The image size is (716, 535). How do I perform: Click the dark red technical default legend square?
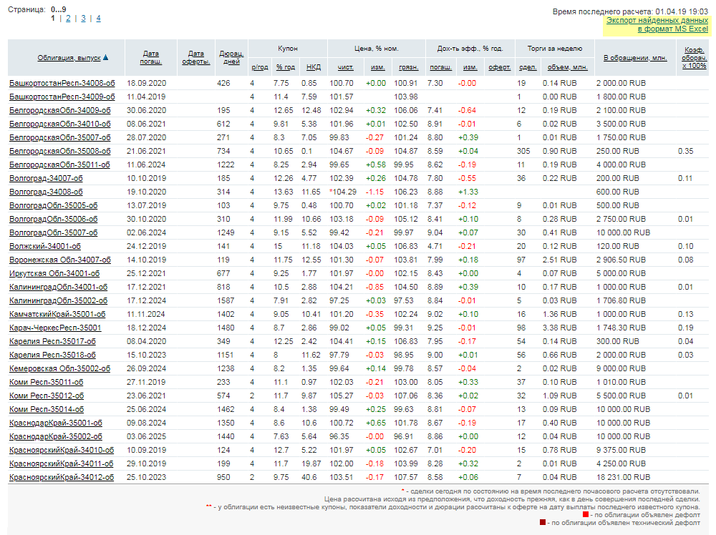543,524
